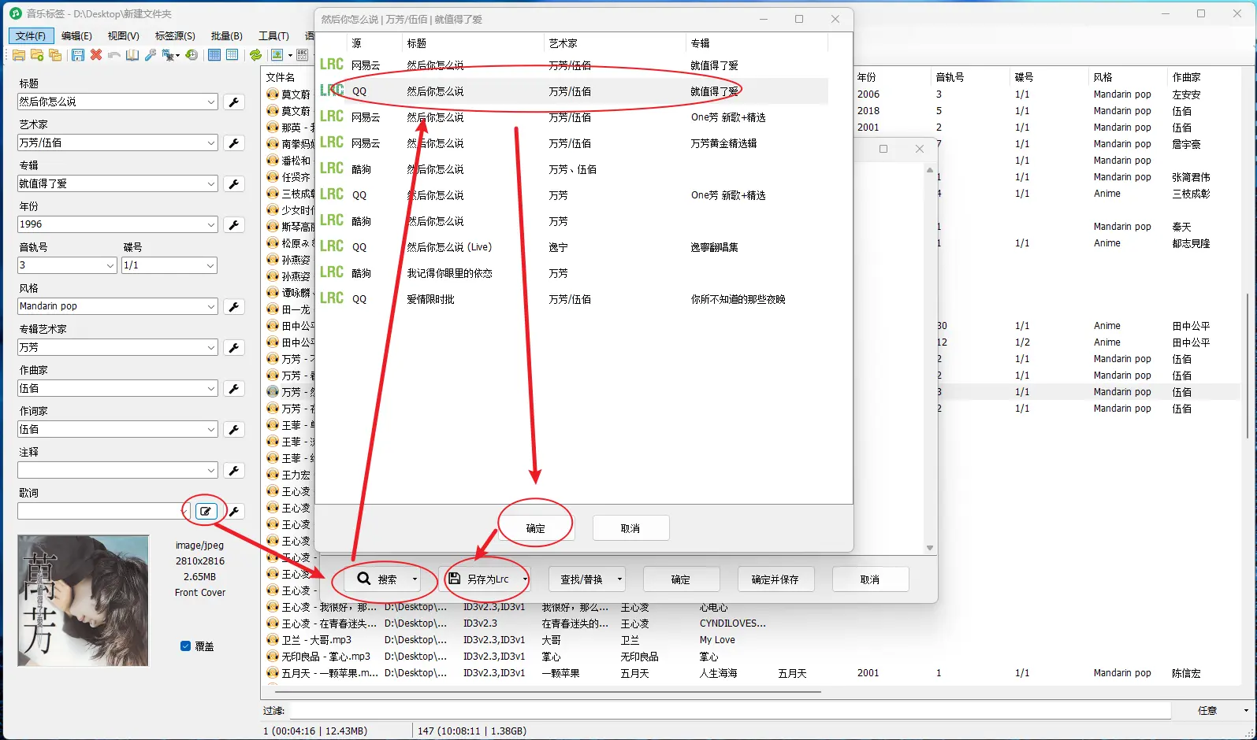Click the add folder icon with green plus
The height and width of the screenshot is (740, 1257).
point(36,55)
